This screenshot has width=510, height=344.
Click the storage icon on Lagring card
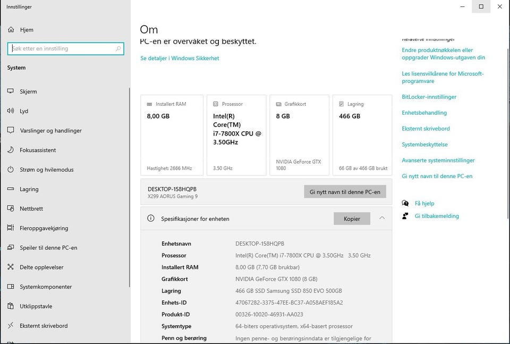click(x=341, y=104)
